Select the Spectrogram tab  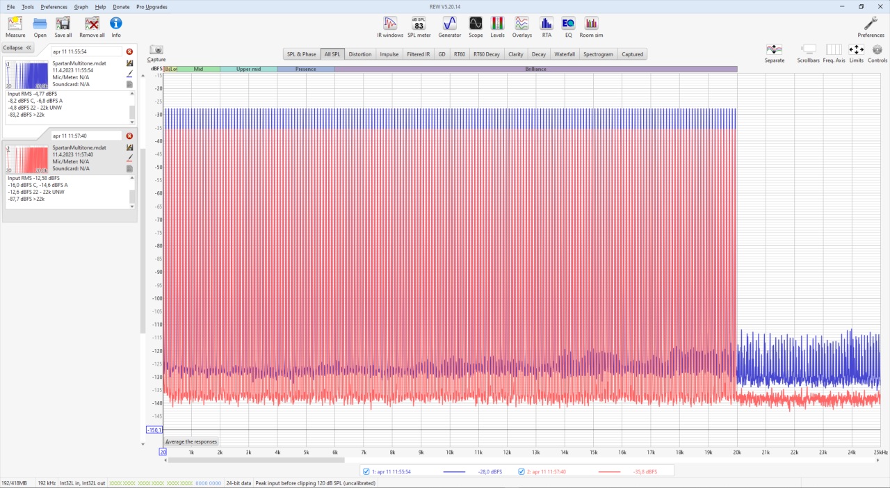[x=599, y=54]
